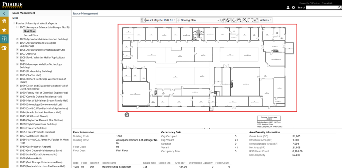The width and height of the screenshot is (342, 168).
Task: Click the Gross Area value 31,003
Action: click(297, 136)
